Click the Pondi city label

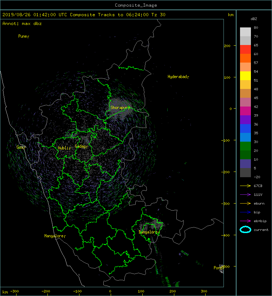(219, 268)
